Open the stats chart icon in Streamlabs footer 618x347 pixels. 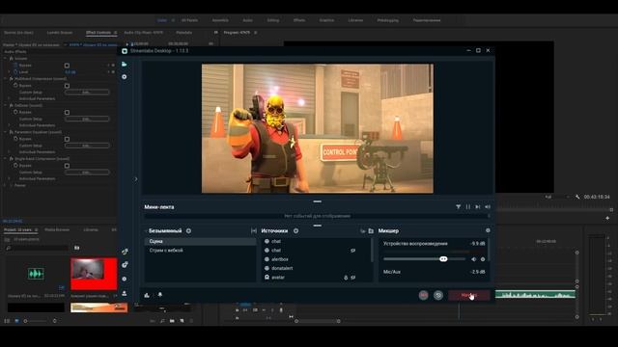tap(147, 295)
